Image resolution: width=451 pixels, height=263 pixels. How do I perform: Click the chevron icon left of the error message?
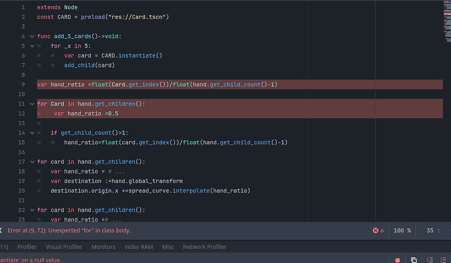click(2, 230)
